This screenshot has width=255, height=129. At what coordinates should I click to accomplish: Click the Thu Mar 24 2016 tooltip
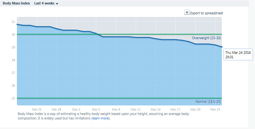238,54
